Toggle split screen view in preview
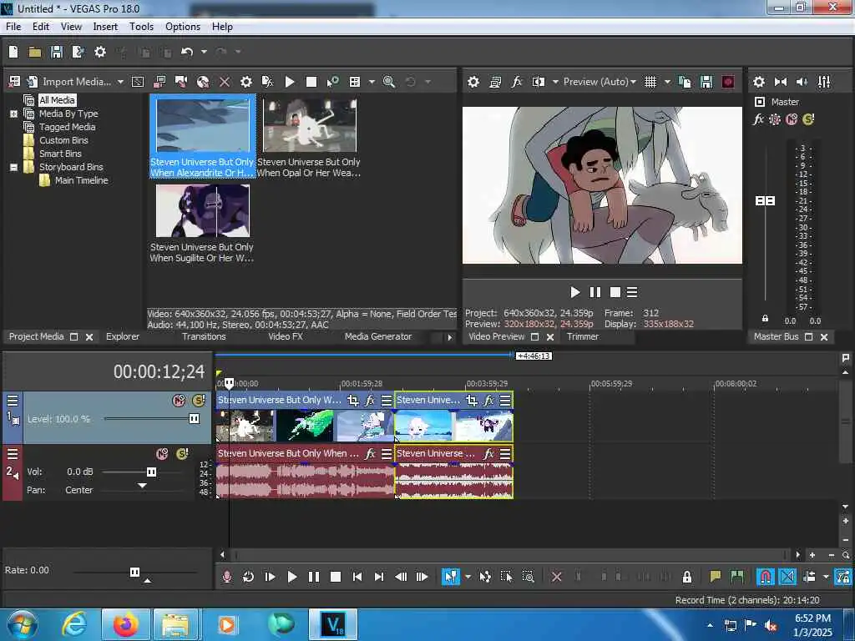Image resolution: width=855 pixels, height=641 pixels. [539, 82]
